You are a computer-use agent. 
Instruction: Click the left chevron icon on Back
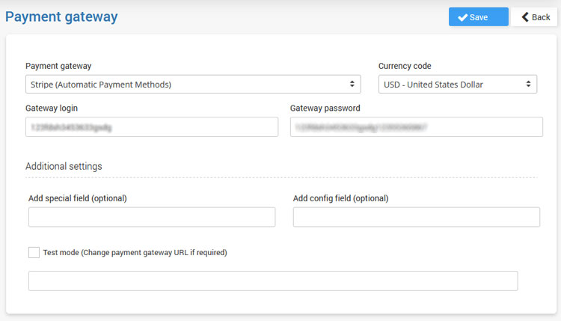pos(524,17)
